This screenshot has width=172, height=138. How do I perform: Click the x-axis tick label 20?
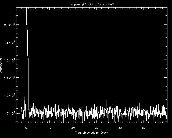[73, 128]
